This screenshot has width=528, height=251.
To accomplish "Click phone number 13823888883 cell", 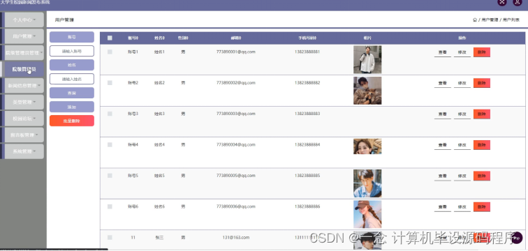I will [x=307, y=114].
